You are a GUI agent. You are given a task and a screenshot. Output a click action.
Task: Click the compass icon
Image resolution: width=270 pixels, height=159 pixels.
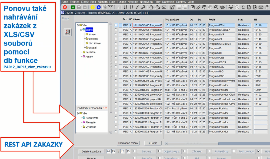[216, 7]
